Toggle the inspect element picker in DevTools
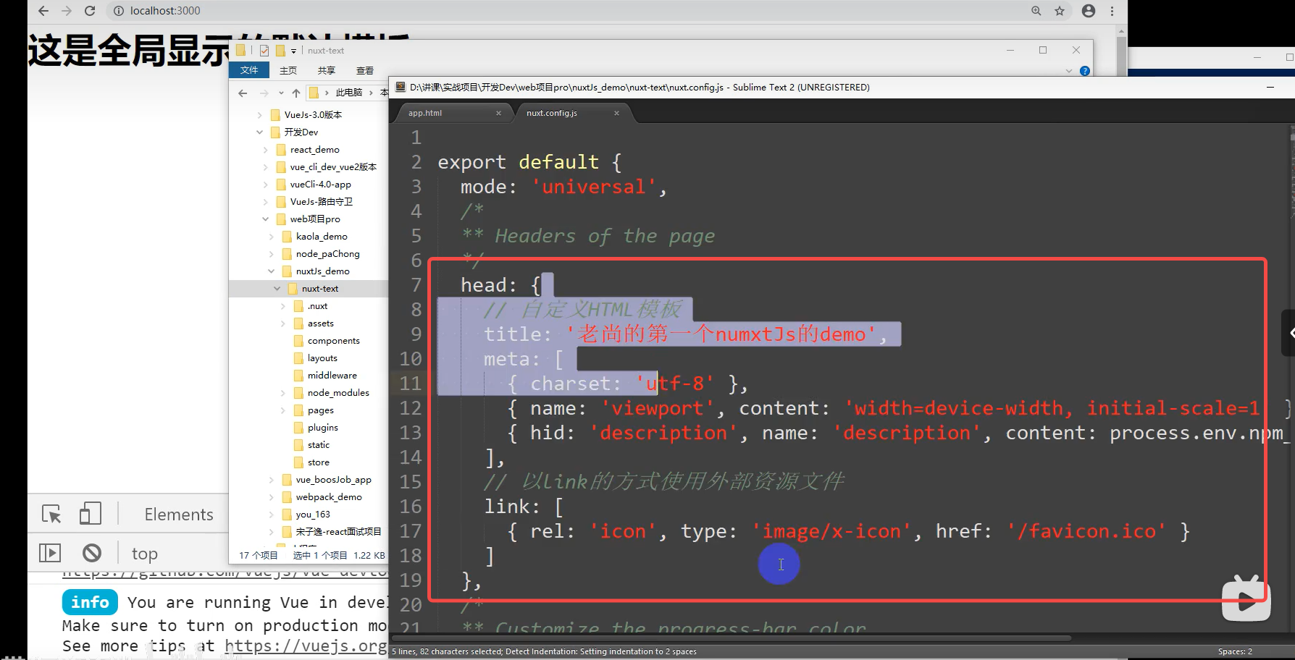This screenshot has height=660, width=1295. click(x=51, y=514)
